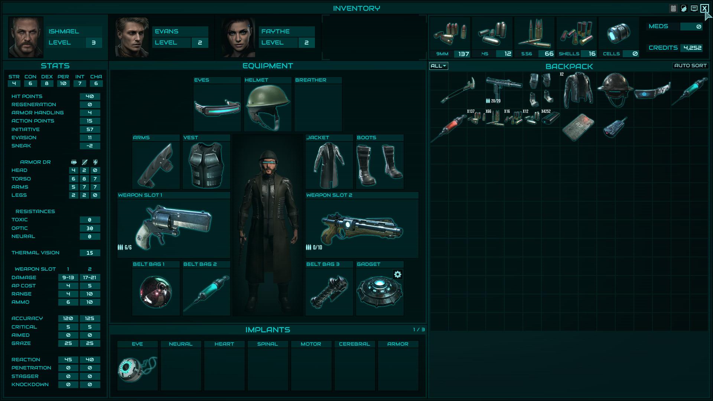The height and width of the screenshot is (401, 713).
Task: Click the orb item in Belt Bag 1
Action: click(x=156, y=291)
